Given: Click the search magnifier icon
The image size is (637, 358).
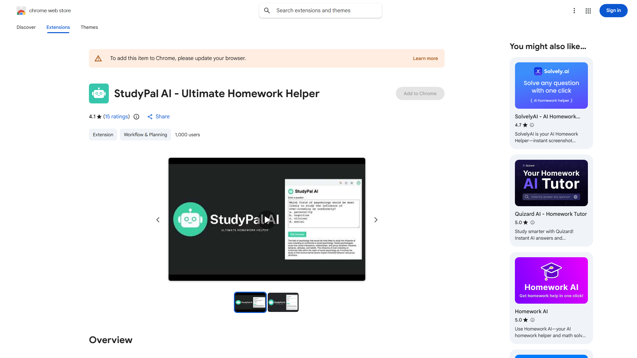Looking at the screenshot, I should pyautogui.click(x=267, y=10).
